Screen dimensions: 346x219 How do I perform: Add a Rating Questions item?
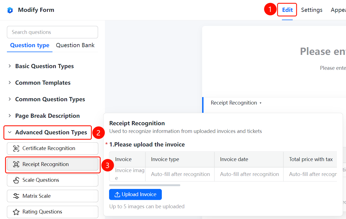[x=52, y=212]
